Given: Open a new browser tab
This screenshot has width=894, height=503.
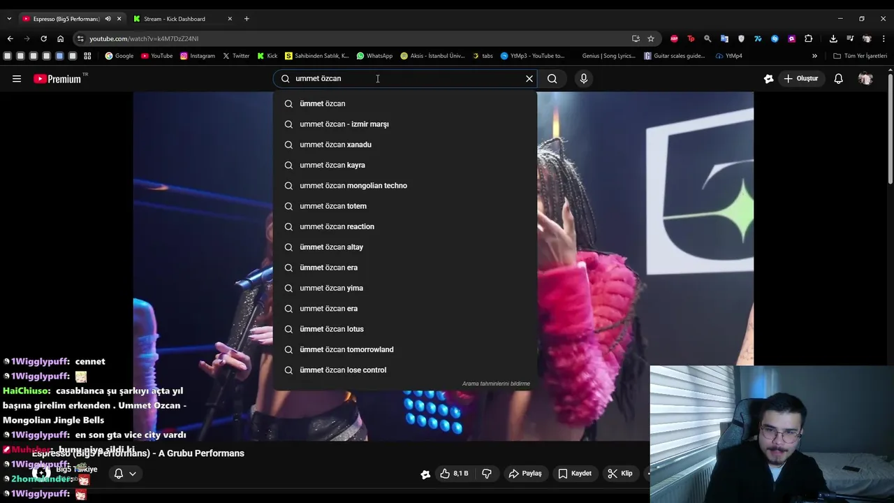Looking at the screenshot, I should click(247, 19).
